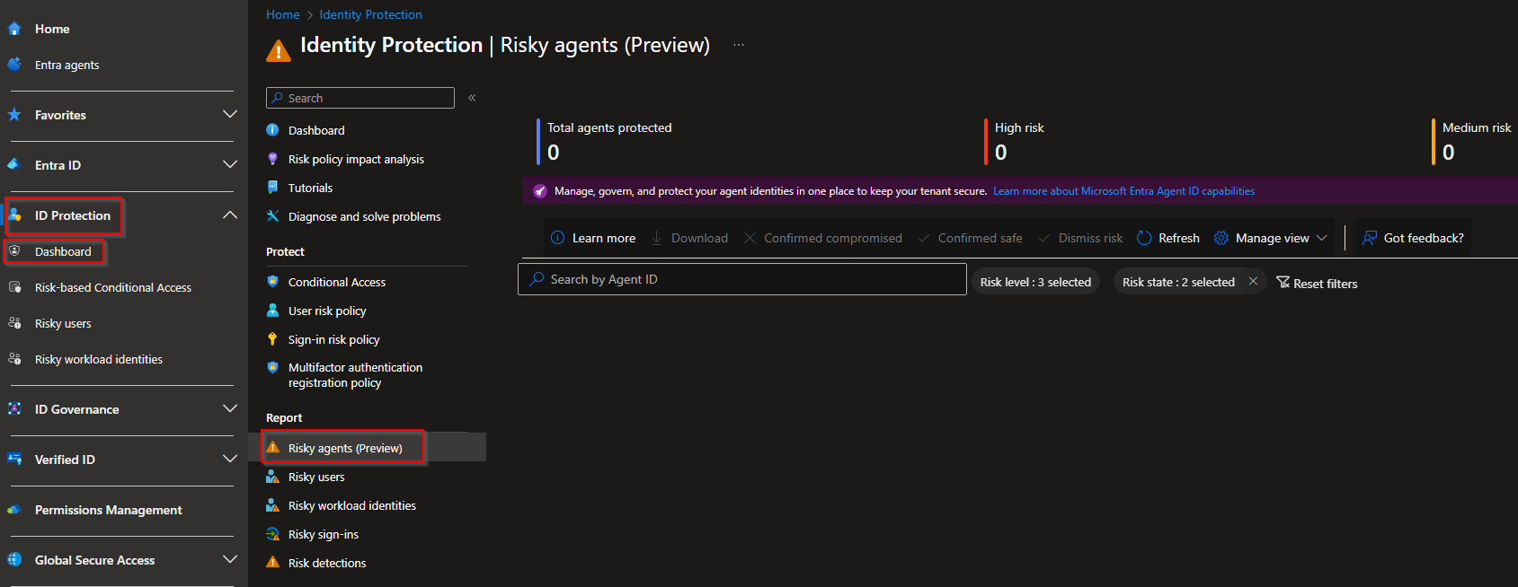
Task: Click the Got feedback person icon
Action: [1369, 238]
